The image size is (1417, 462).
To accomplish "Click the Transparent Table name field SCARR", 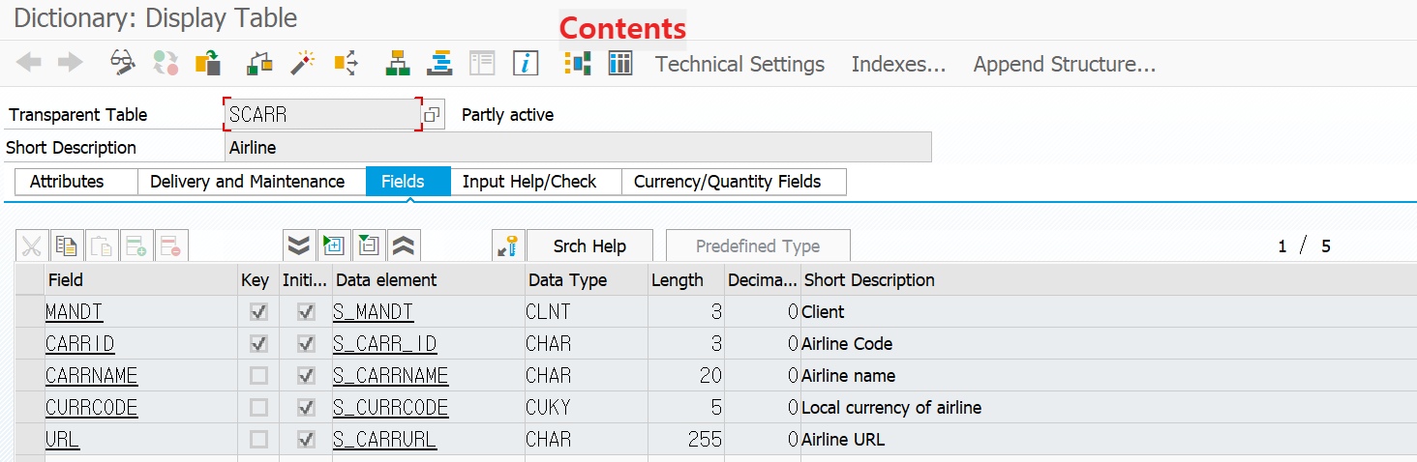I will (x=322, y=114).
